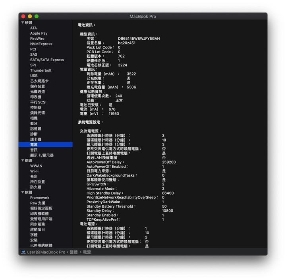The image size is (286, 280).
Task: Open 音訊 in the sidebar
Action: 34,150
